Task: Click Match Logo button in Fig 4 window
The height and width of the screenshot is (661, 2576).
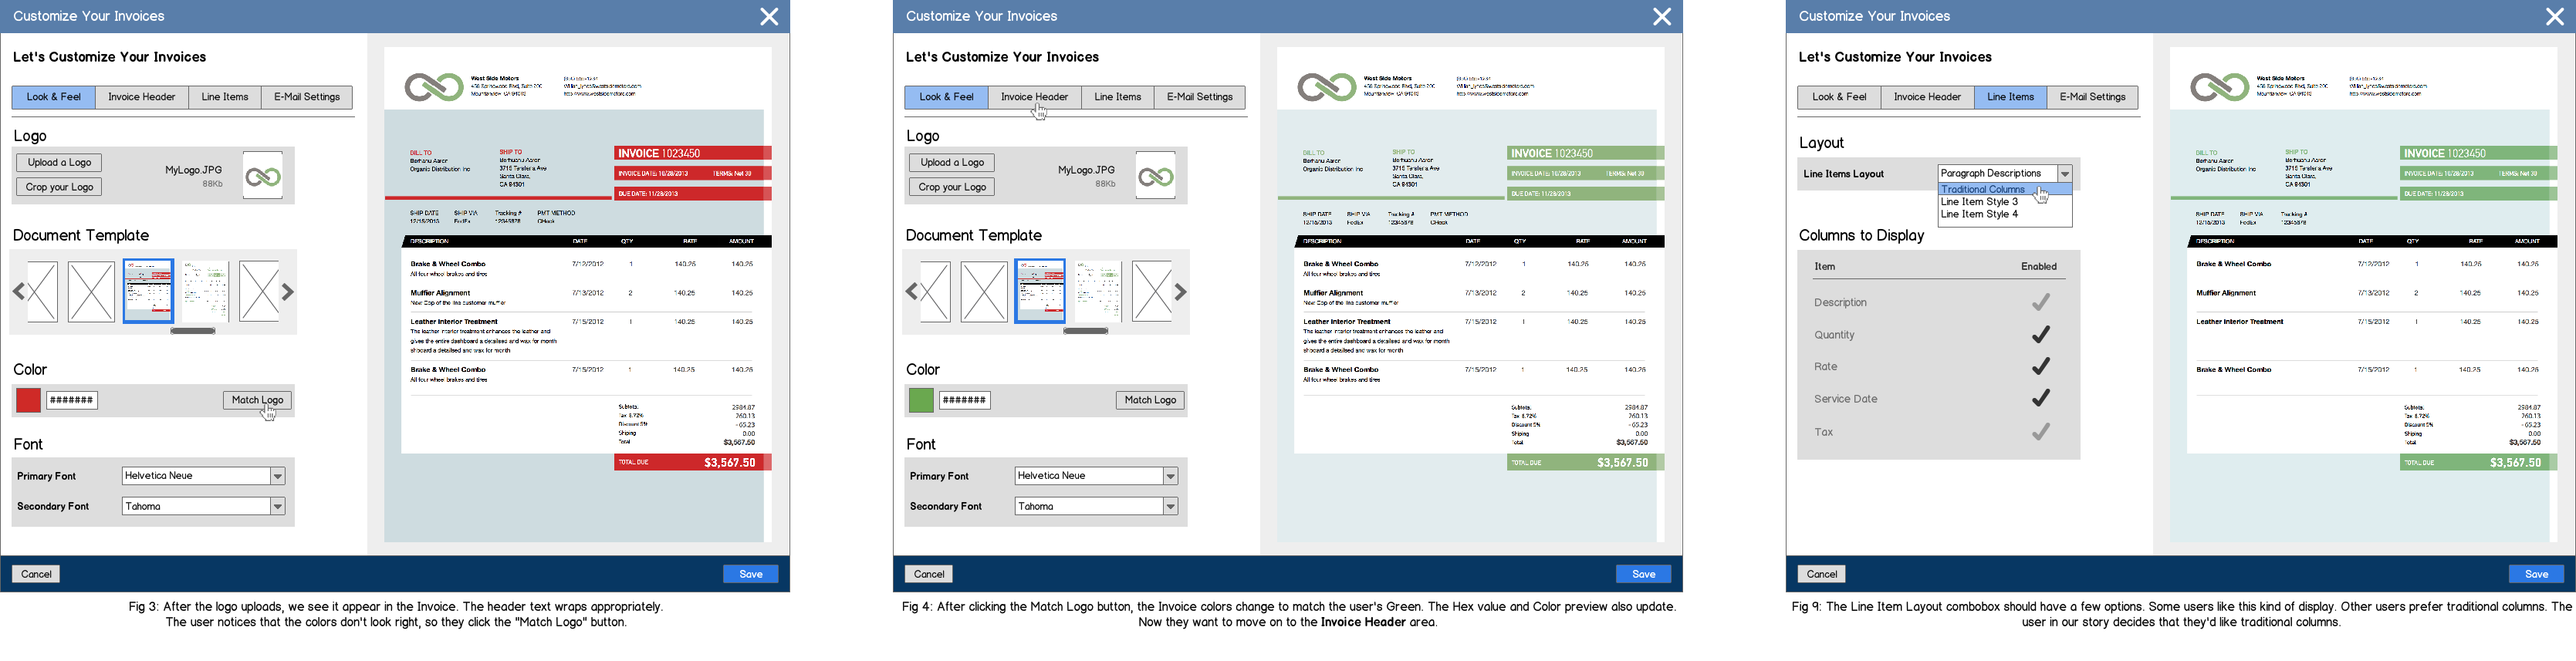Action: point(1151,400)
